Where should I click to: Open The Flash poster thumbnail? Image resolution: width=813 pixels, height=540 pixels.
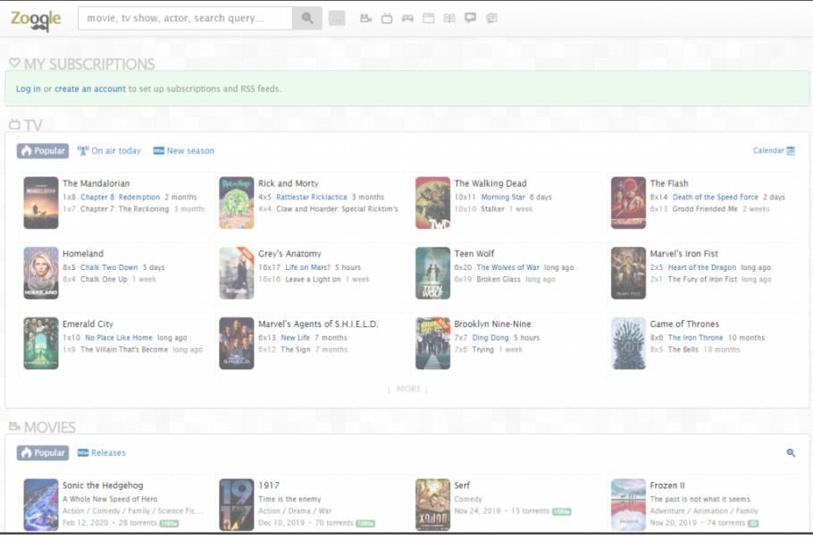(x=628, y=203)
